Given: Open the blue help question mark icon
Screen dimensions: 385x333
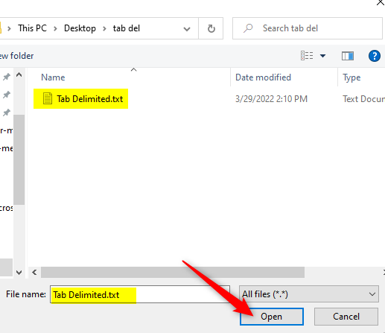Looking at the screenshot, I should click(x=374, y=56).
